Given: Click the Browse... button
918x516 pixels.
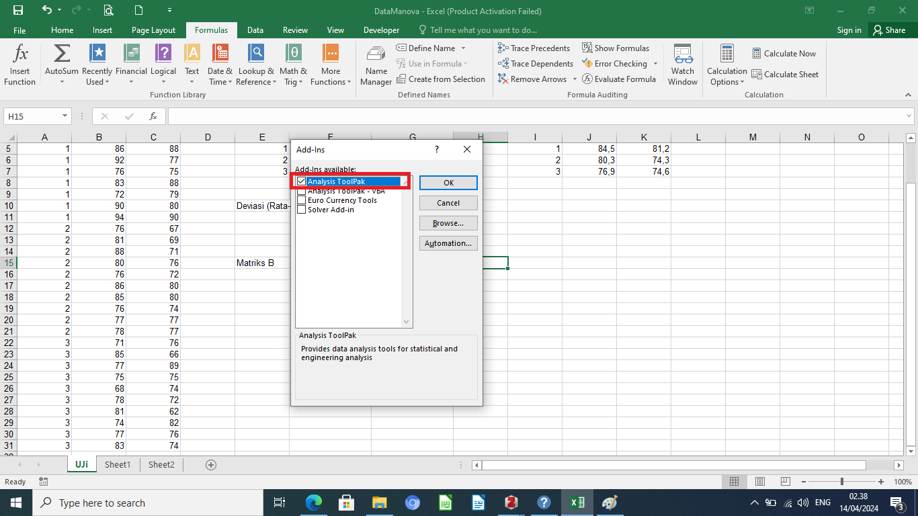Looking at the screenshot, I should point(448,223).
